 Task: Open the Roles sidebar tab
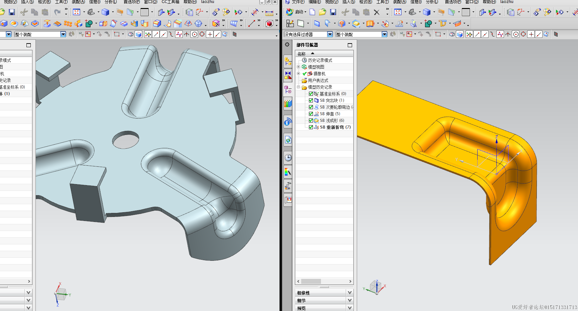pyautogui.click(x=288, y=200)
